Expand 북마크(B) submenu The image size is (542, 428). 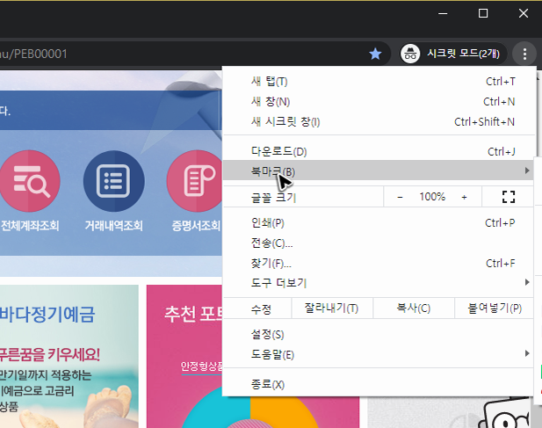(379, 170)
